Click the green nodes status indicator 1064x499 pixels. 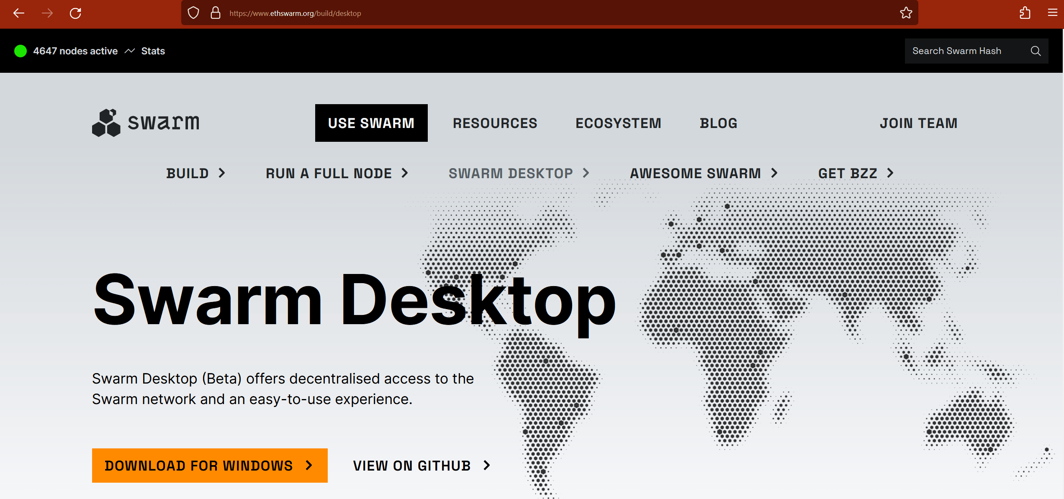21,51
